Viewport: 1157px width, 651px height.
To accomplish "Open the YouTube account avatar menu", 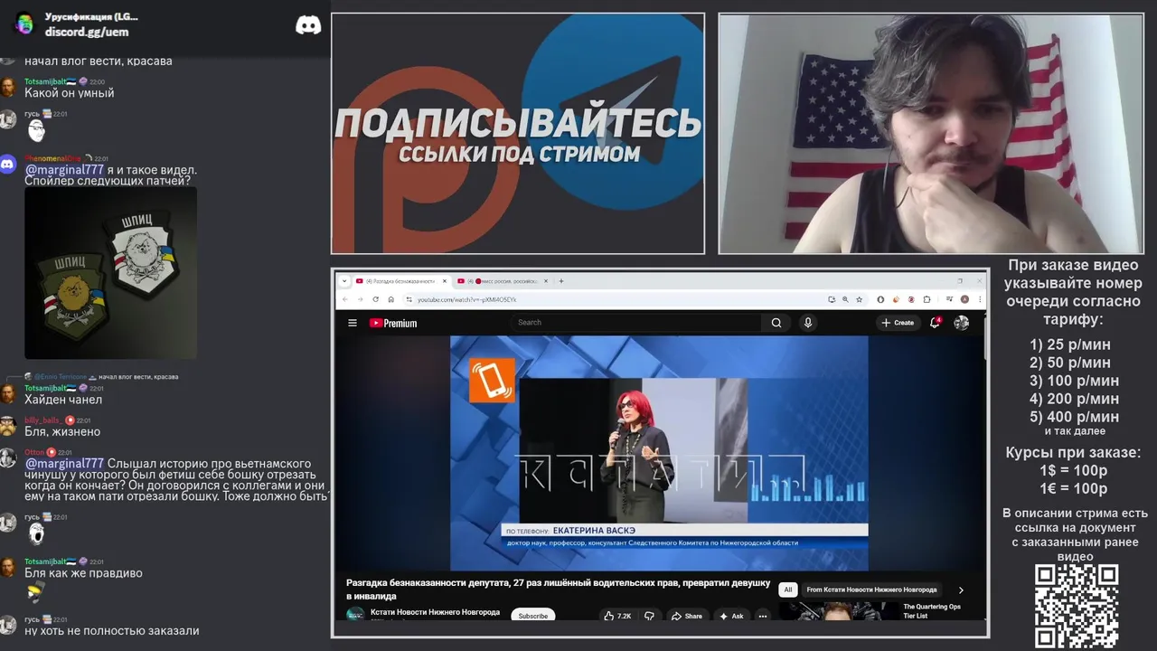I will pos(962,323).
